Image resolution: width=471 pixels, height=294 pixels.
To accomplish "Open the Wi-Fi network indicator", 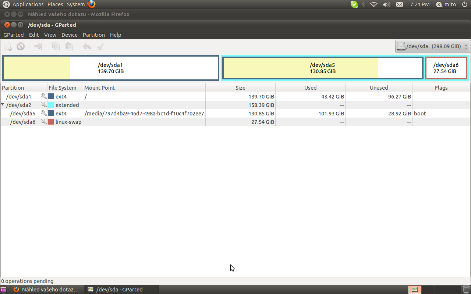I will (x=374, y=4).
